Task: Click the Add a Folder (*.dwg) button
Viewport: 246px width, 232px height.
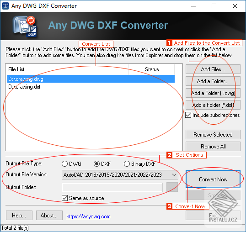Action: click(213, 93)
